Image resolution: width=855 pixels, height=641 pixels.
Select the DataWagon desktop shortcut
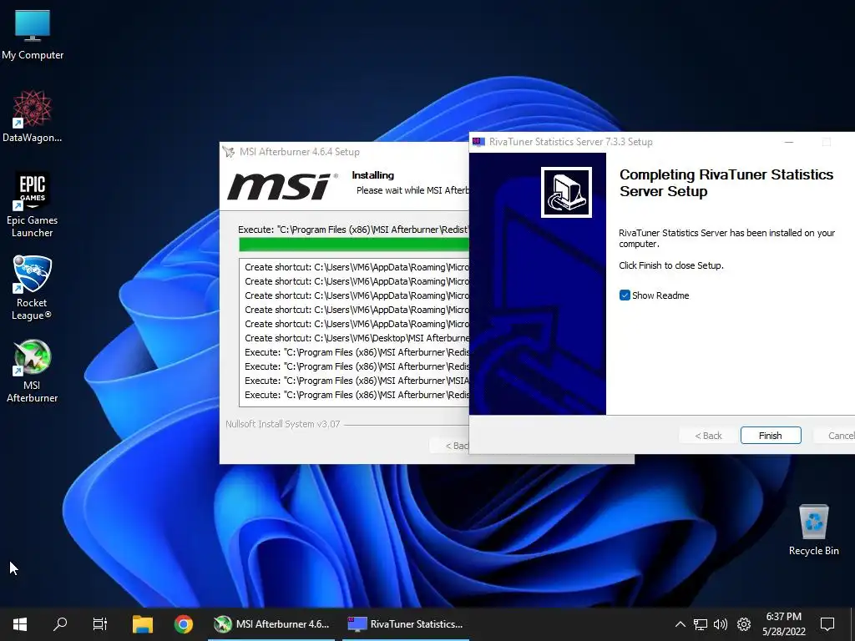33,117
